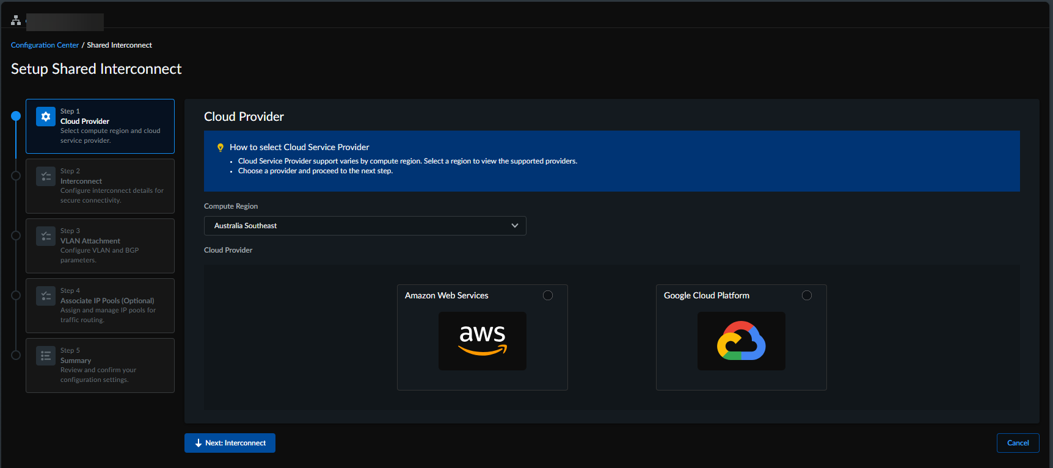Click the Next: Interconnect button
The width and height of the screenshot is (1053, 468).
coord(230,443)
